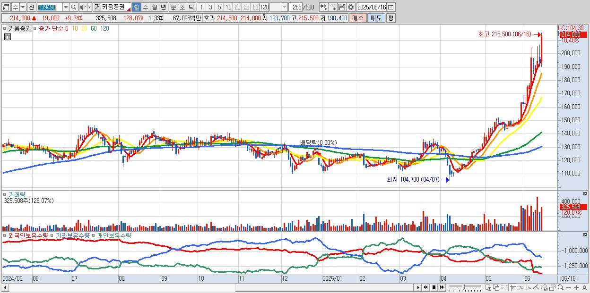Click the orange 10 moving average label
Screen dimensions: 590x293
75,28
